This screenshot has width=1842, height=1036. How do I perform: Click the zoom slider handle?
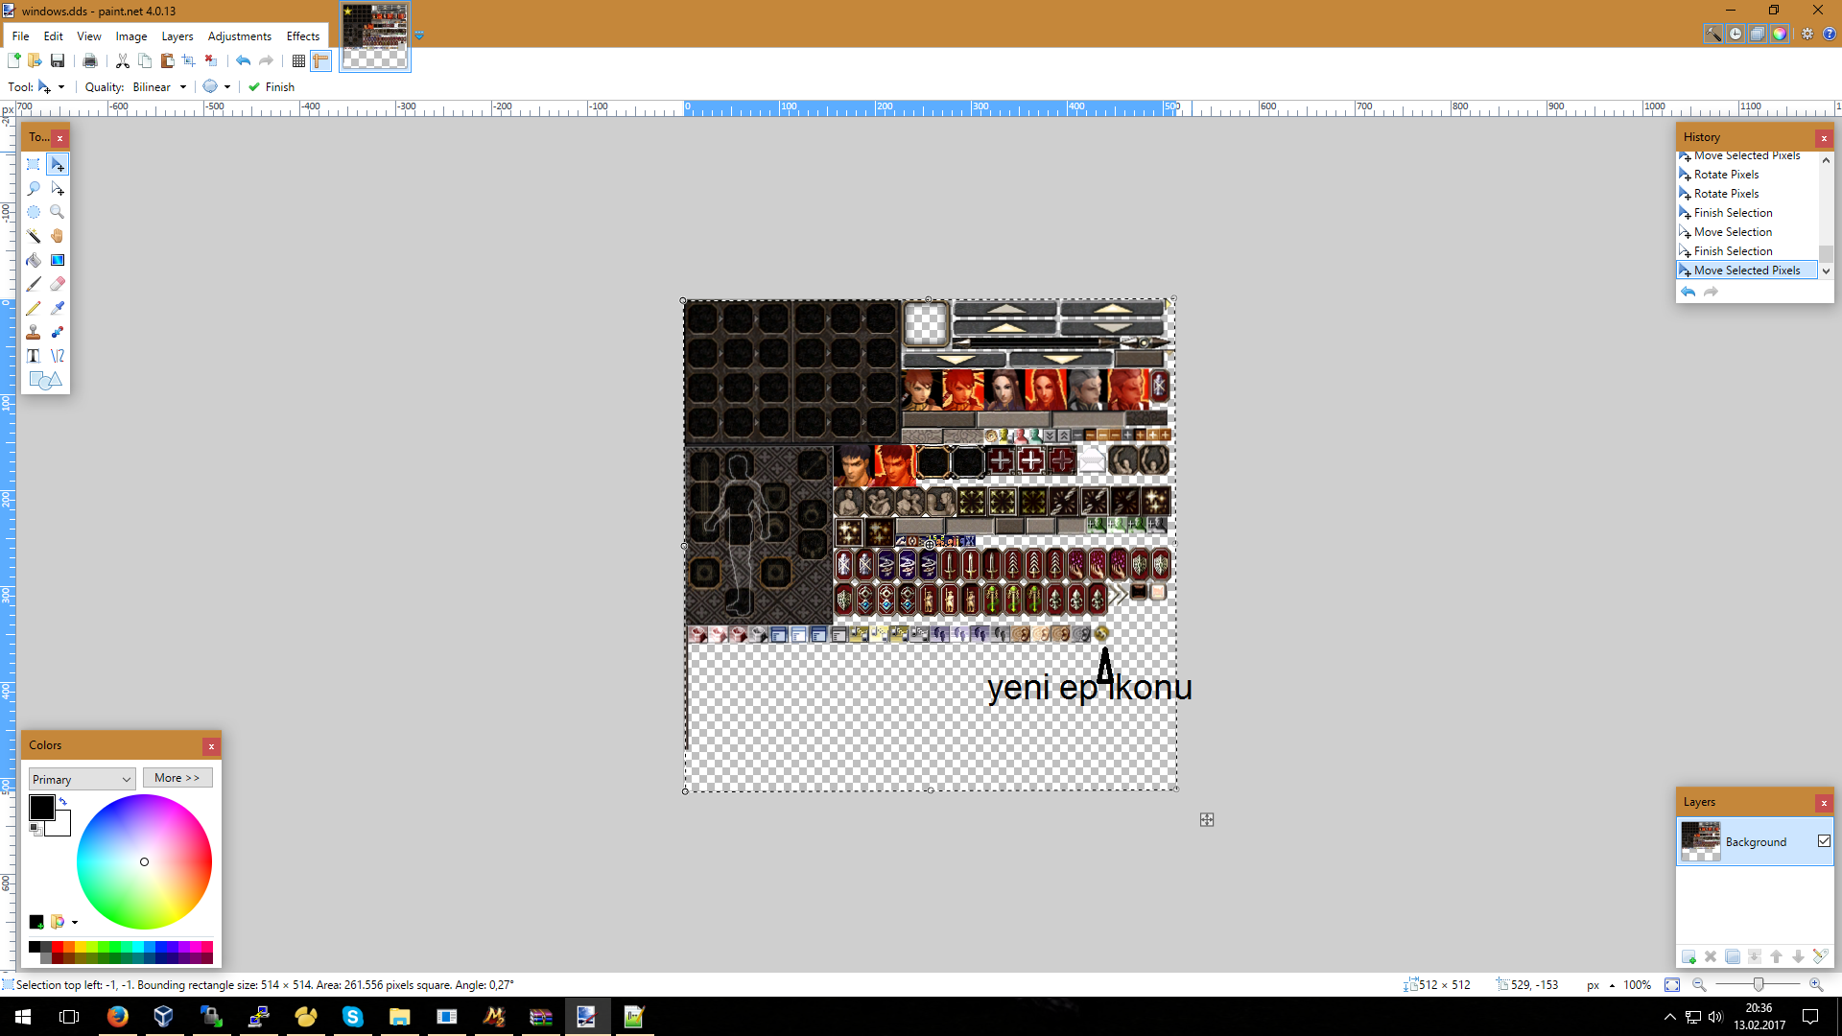pos(1759,985)
